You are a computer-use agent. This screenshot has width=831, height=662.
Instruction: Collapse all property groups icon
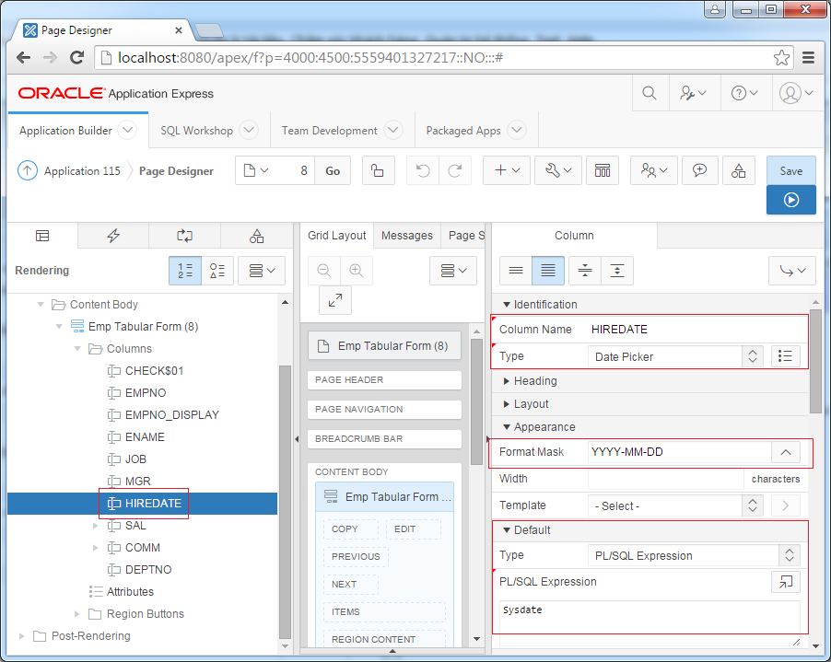(585, 271)
